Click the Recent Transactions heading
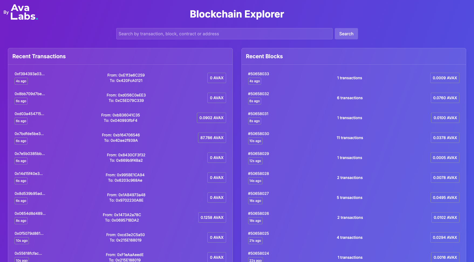 pyautogui.click(x=39, y=56)
